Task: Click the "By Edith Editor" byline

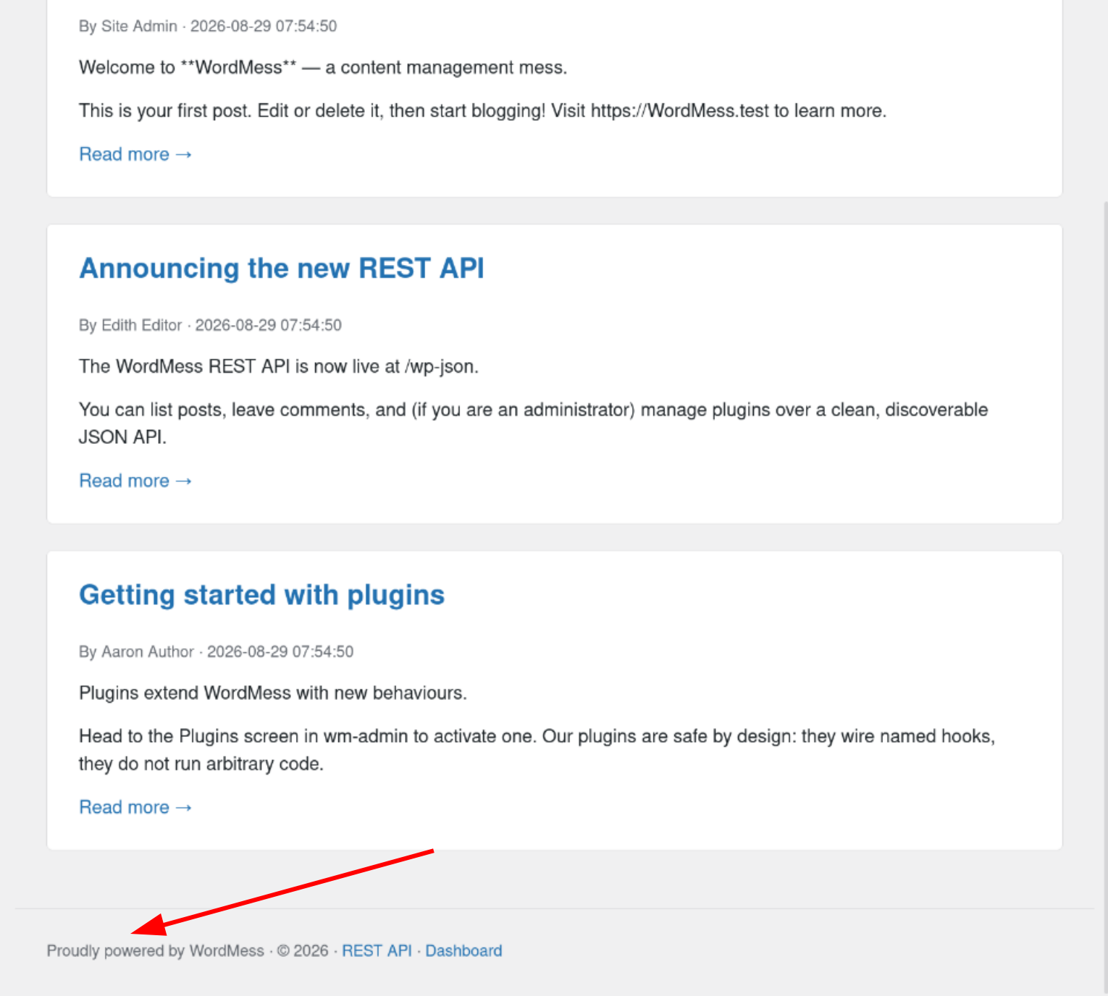Action: [130, 325]
